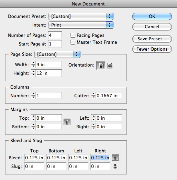Toggle the slug chain link icon

tap(115, 166)
